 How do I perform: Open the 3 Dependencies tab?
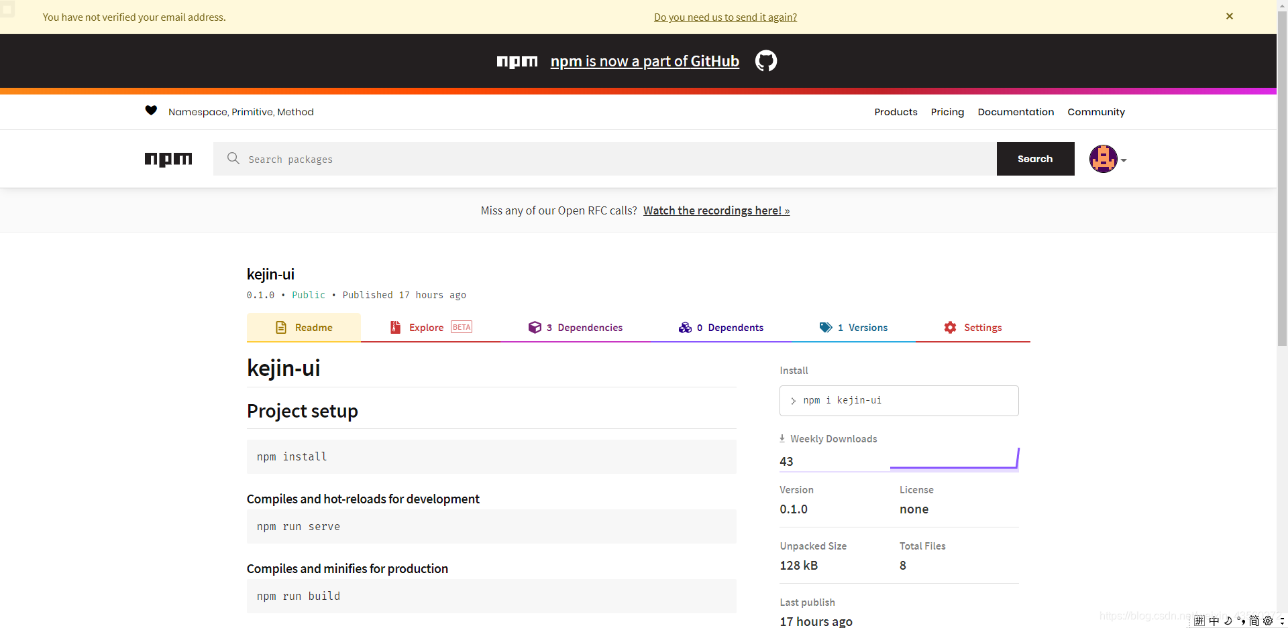point(576,327)
